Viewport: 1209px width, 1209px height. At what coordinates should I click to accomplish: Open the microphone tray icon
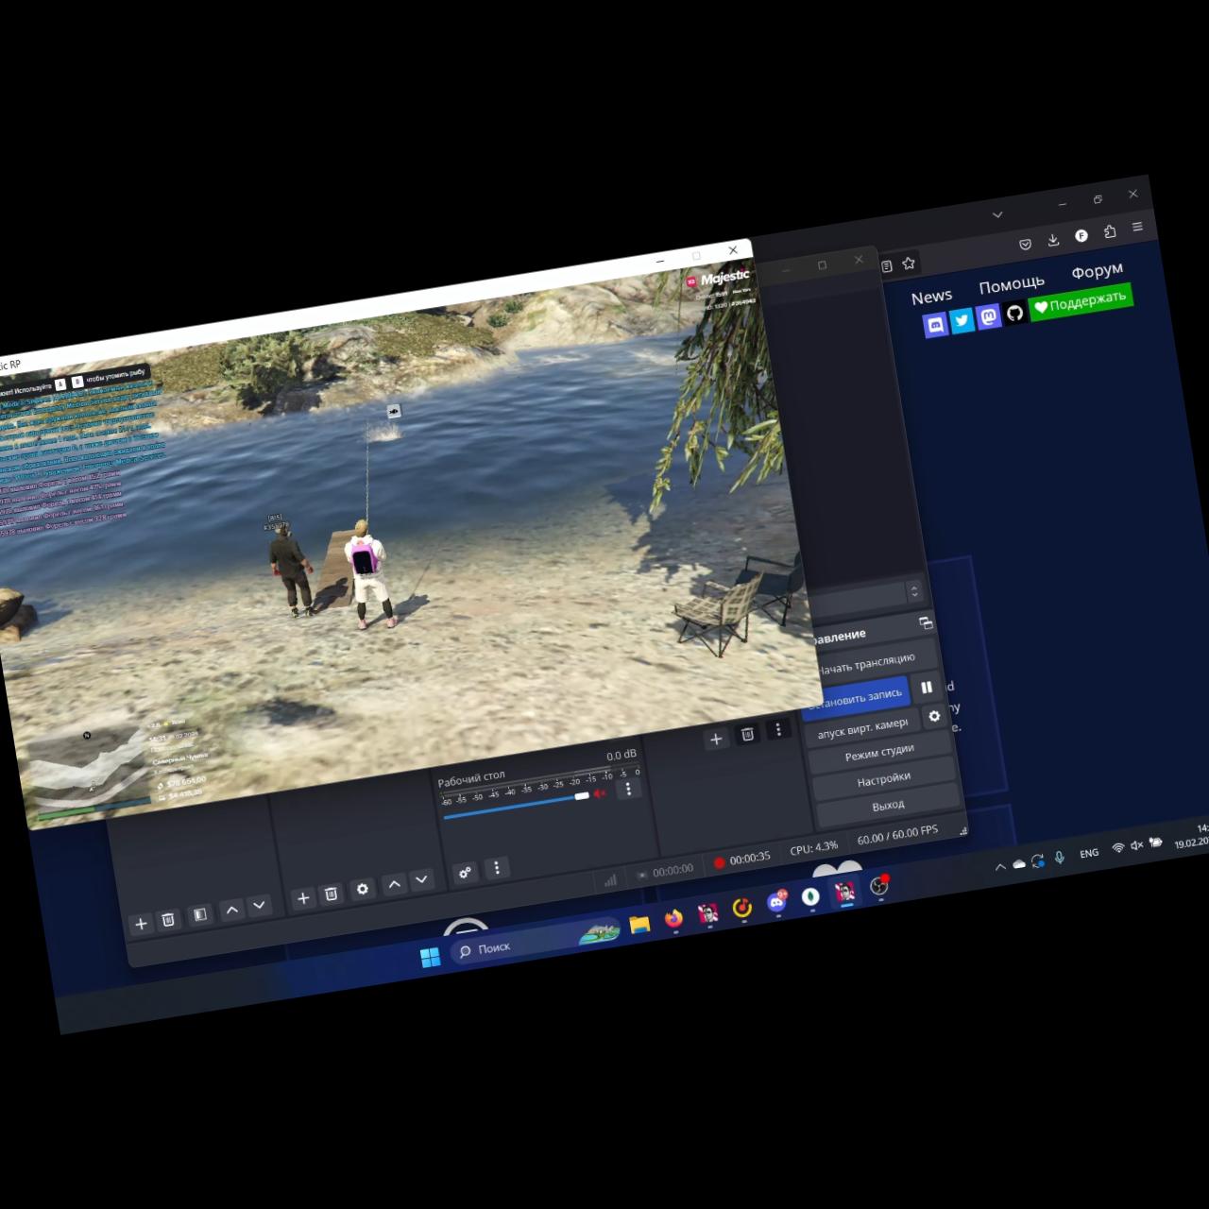(1060, 858)
